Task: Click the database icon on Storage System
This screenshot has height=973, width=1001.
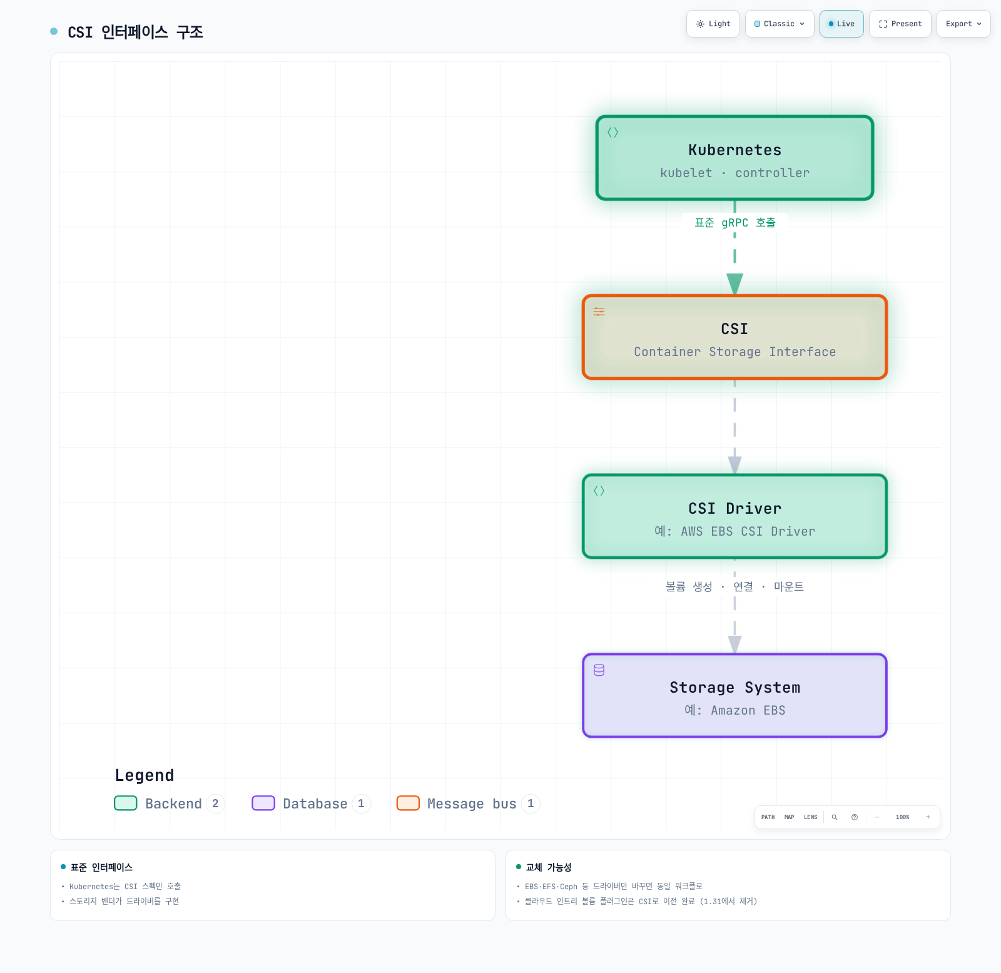Action: (599, 670)
